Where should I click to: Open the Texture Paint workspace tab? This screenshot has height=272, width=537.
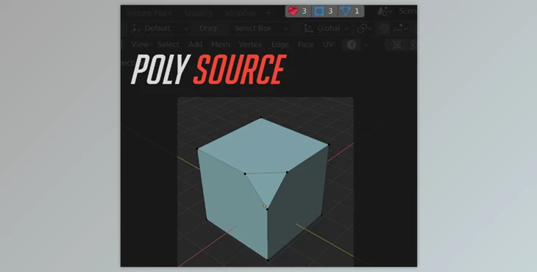(149, 13)
